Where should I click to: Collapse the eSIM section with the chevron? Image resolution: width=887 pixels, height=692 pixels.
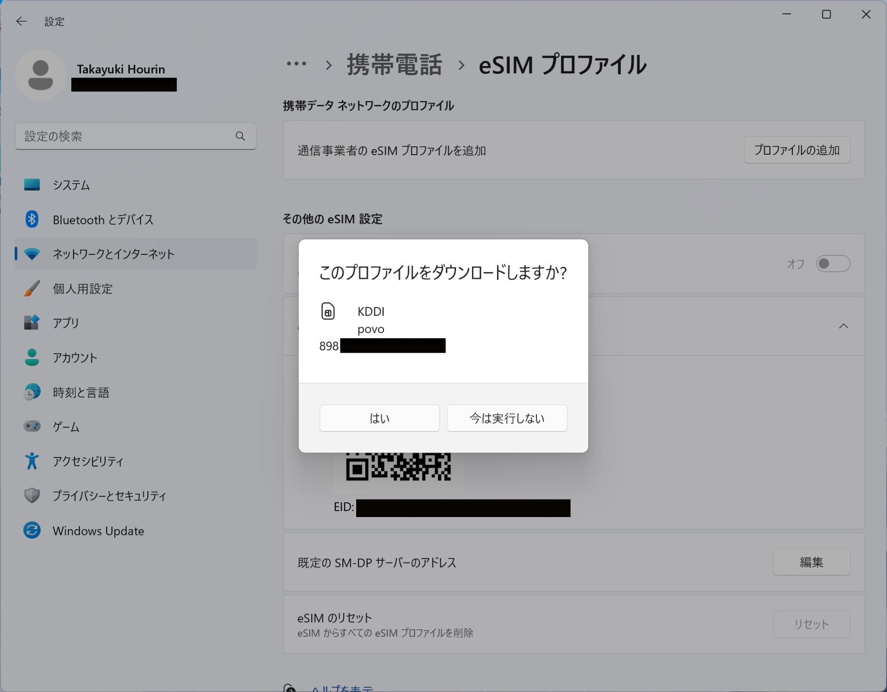coord(844,326)
